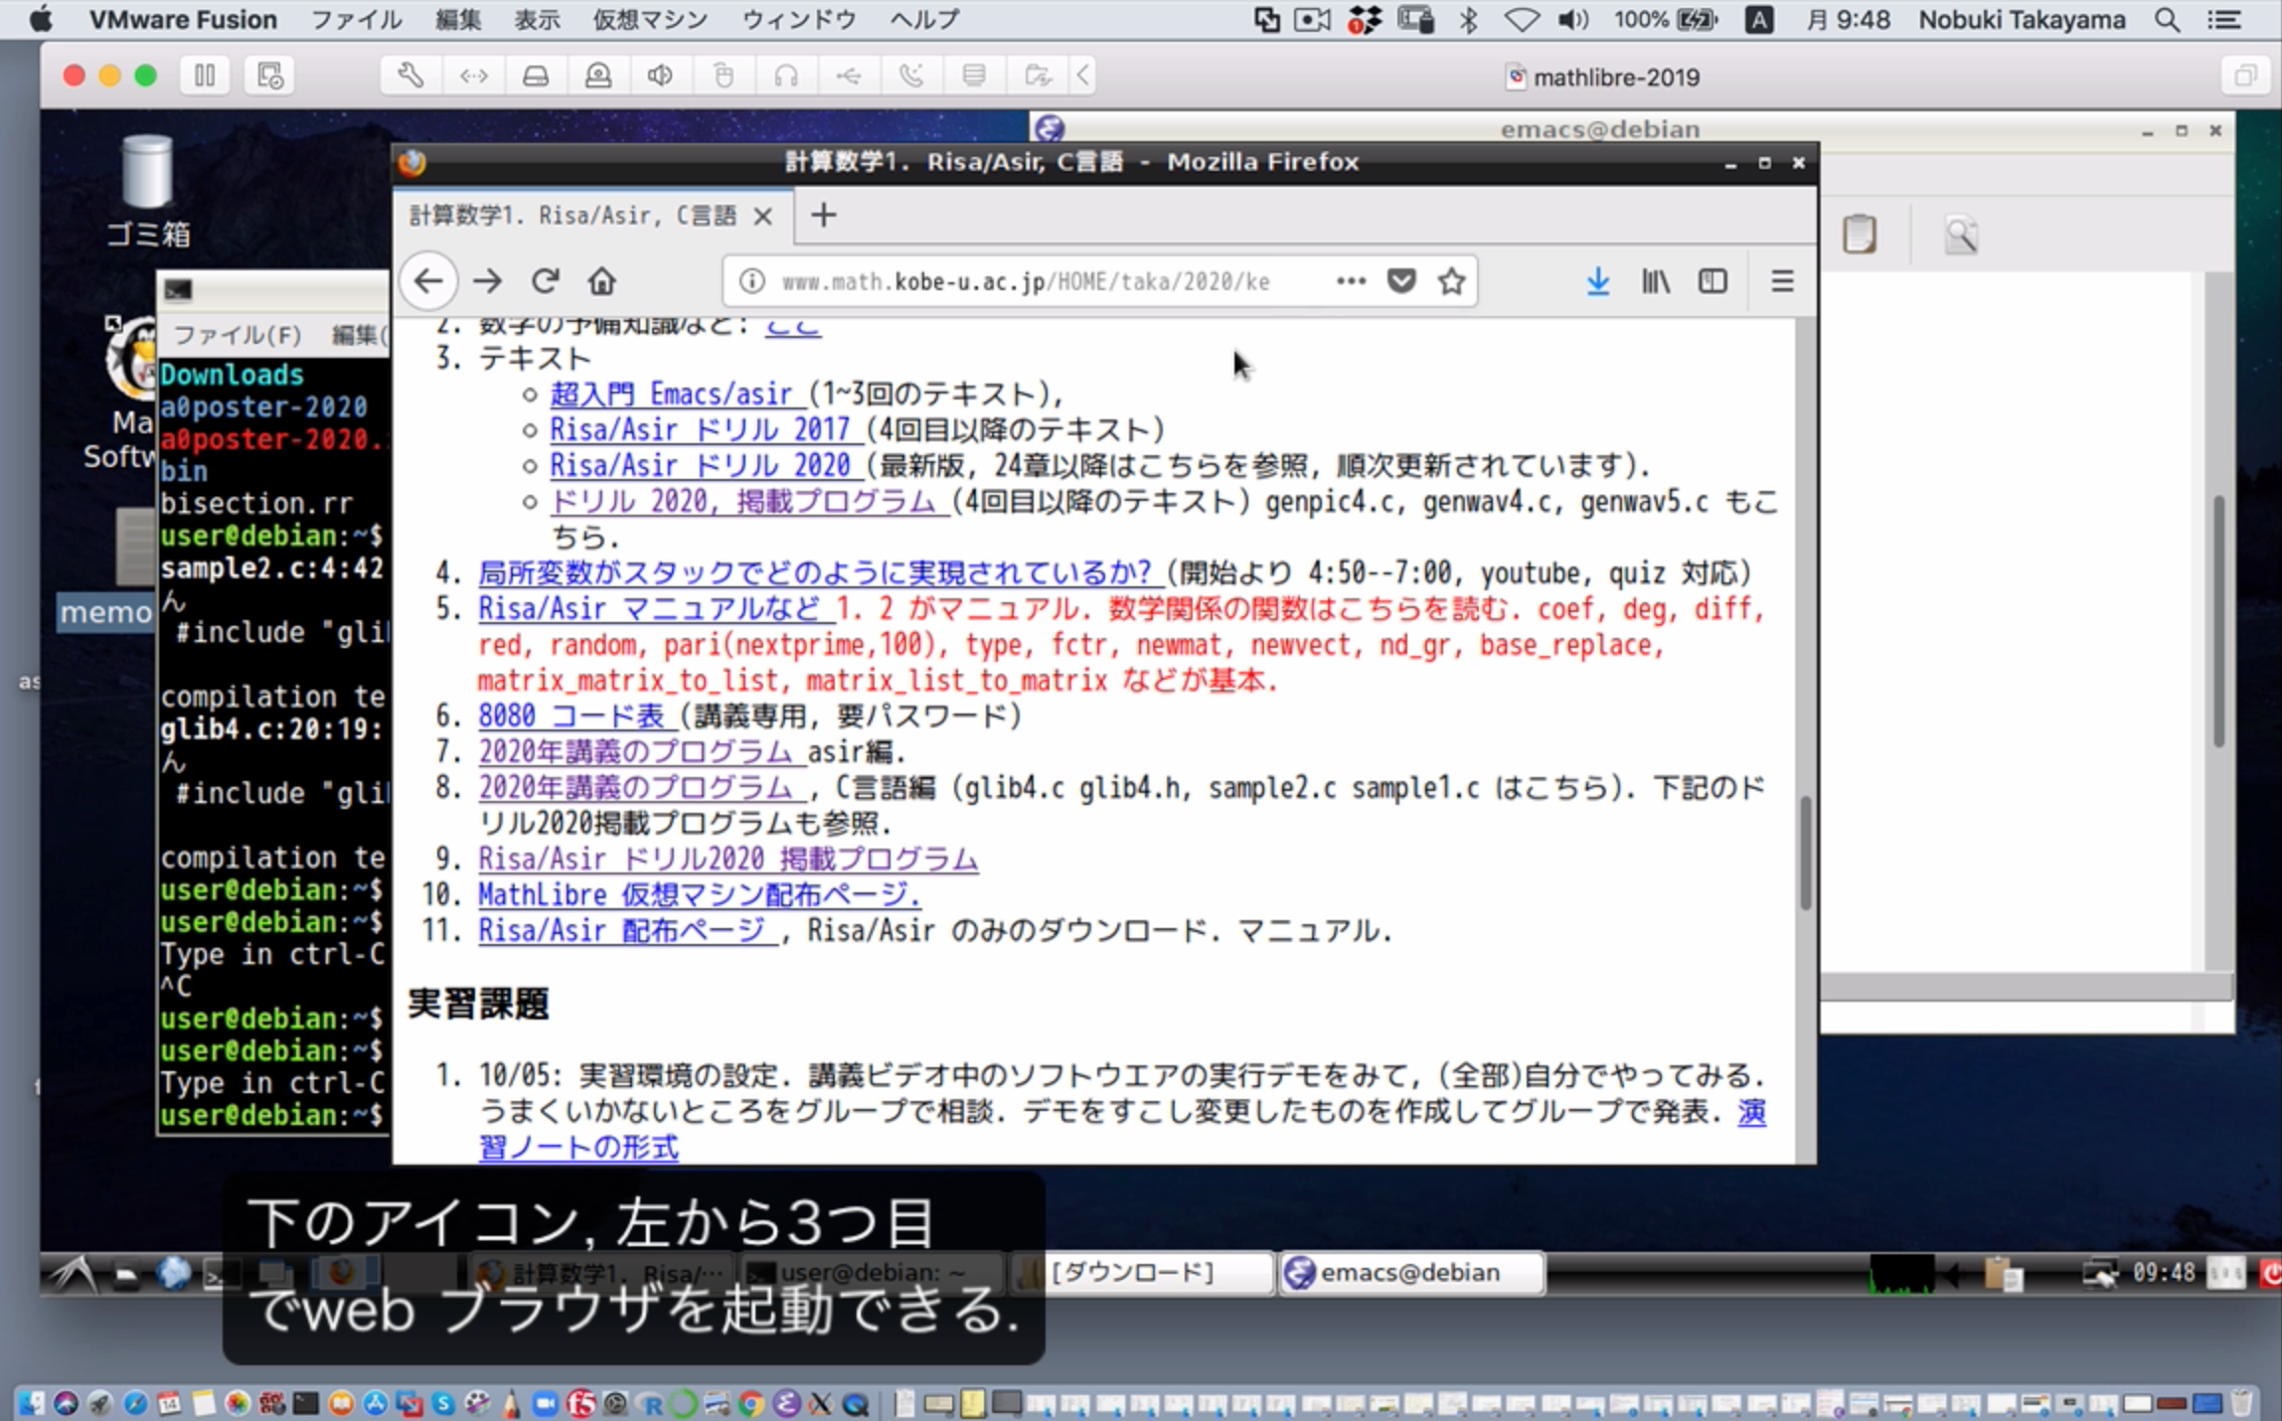Open the ゴミ箱 trash desktop icon
This screenshot has width=2282, height=1421.
147,190
